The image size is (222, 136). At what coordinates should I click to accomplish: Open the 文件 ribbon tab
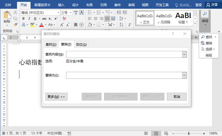click(8, 5)
